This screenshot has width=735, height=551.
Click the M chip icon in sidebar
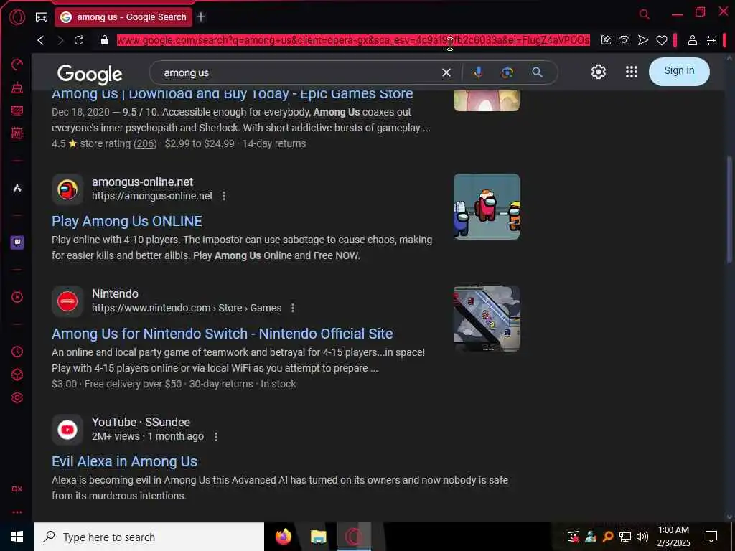[x=17, y=133]
